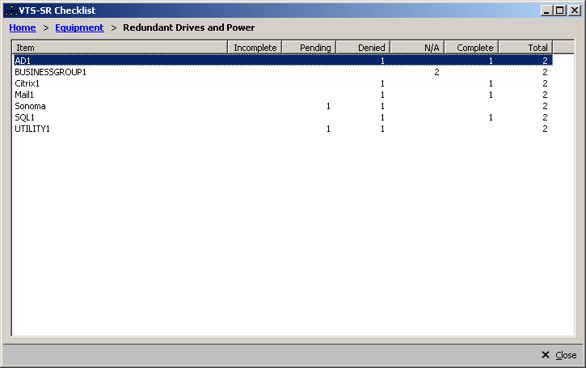Sort by the Item column header
The width and height of the screenshot is (586, 368).
pos(120,48)
